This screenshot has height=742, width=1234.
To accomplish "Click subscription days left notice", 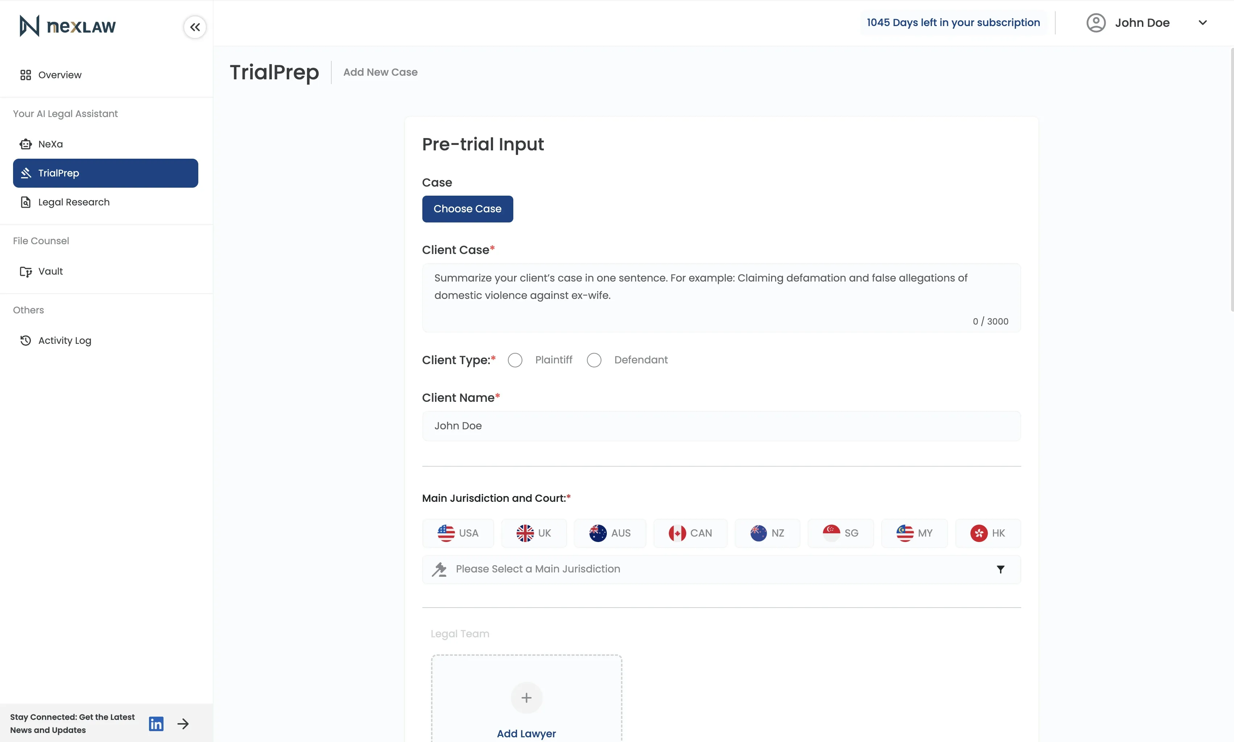I will click(x=953, y=22).
